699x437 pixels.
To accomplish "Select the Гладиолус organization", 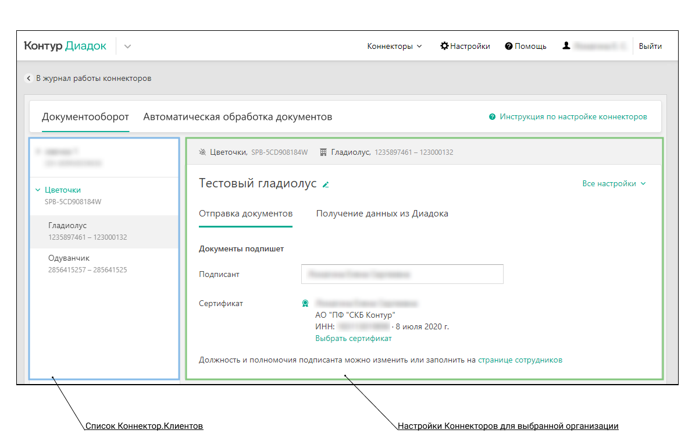I will point(104,231).
